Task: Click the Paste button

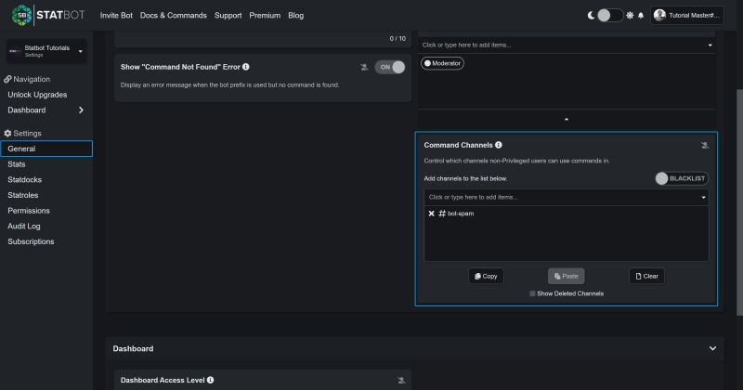Action: click(x=567, y=277)
